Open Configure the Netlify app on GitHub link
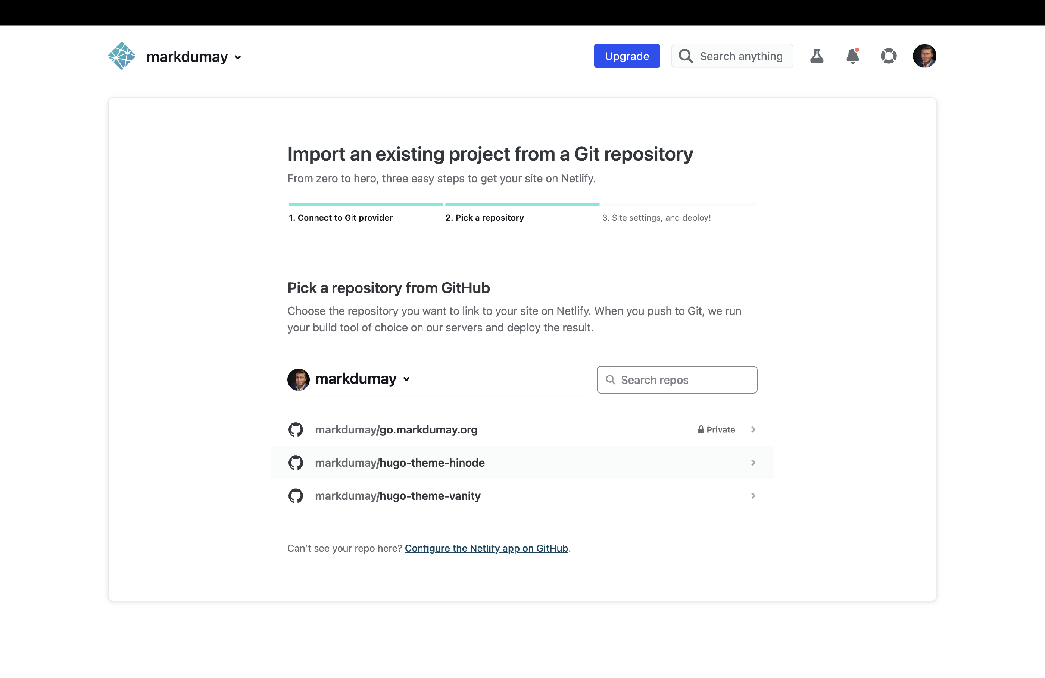This screenshot has height=678, width=1045. (x=486, y=548)
